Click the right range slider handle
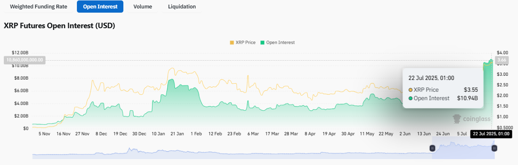518x165 pixels. pos(494,148)
